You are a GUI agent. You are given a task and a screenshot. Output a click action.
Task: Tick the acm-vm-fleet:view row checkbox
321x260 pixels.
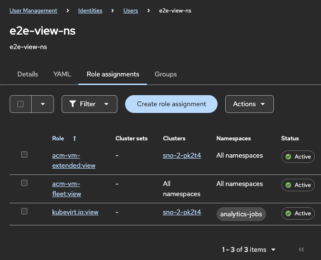[25, 183]
